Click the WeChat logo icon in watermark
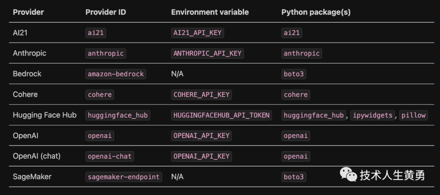The width and height of the screenshot is (440, 195). tap(348, 175)
